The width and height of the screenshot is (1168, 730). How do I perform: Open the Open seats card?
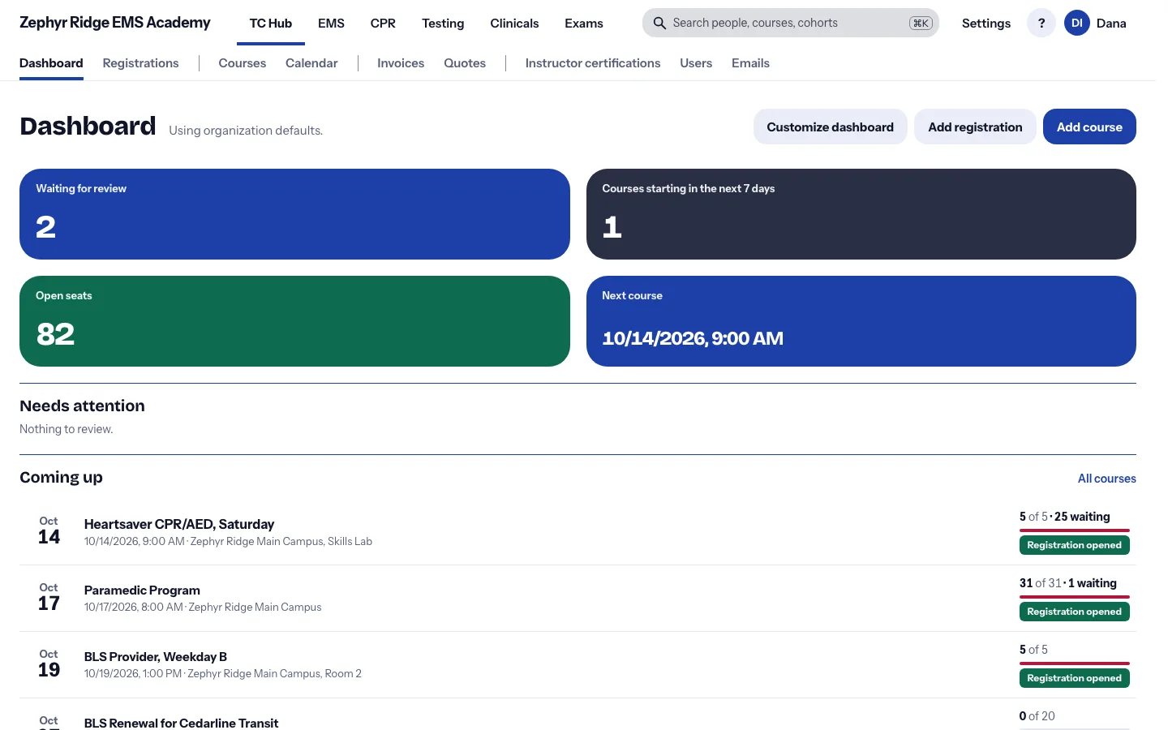pos(294,321)
